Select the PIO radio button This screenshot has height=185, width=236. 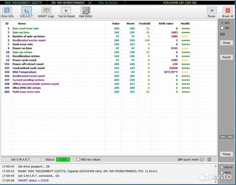pyautogui.click(x=222, y=28)
